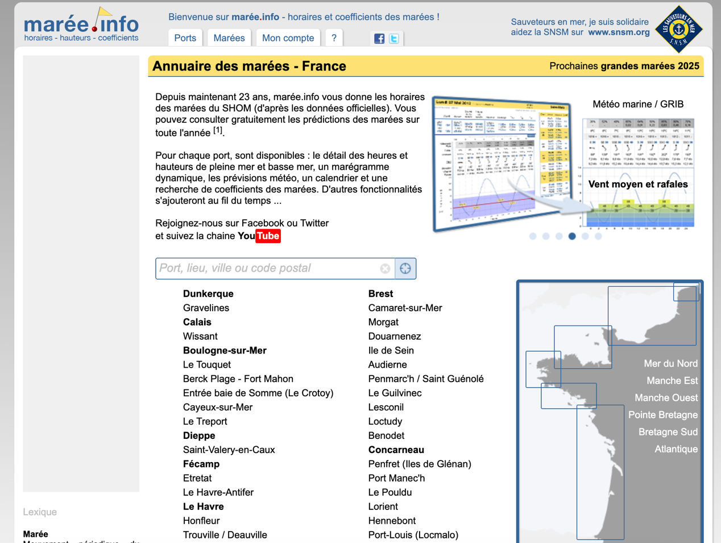Open the SNSM lifeboat rescue logo
721x543 pixels.
tap(678, 29)
